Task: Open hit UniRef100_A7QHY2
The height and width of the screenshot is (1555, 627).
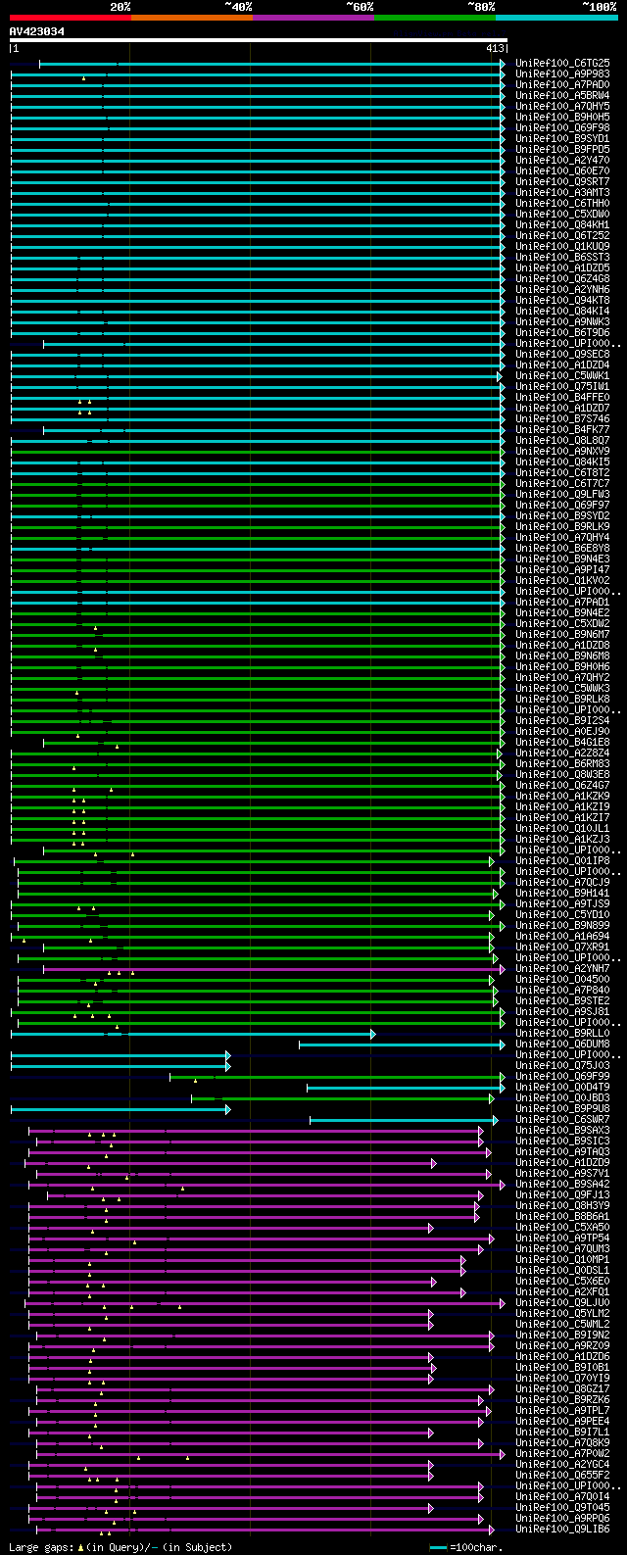Action: pyautogui.click(x=562, y=677)
